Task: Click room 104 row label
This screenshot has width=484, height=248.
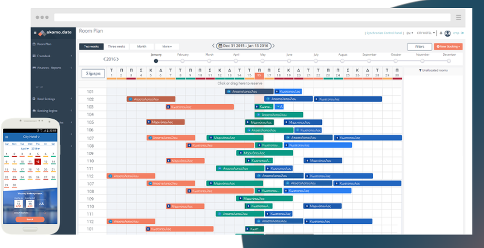Action: point(90,115)
